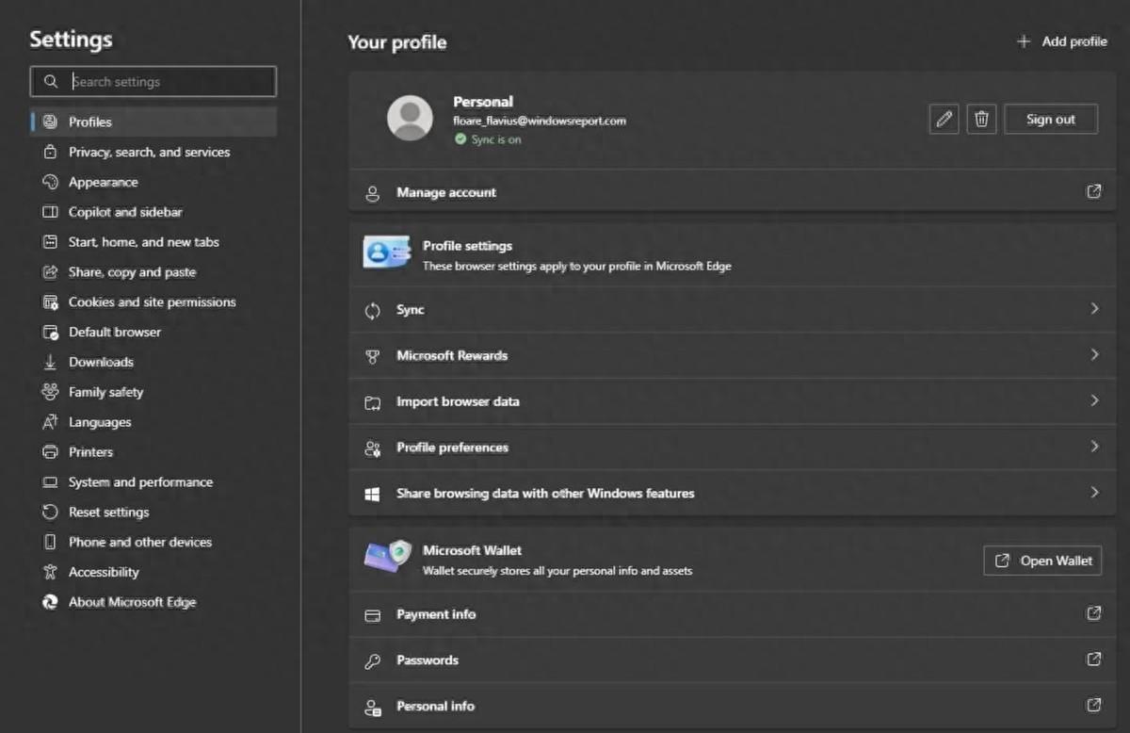Click the Open Wallet button
This screenshot has height=733, width=1130.
point(1043,561)
